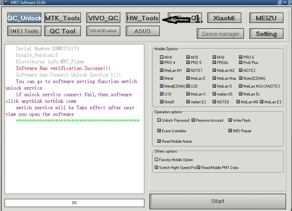292x211 pixels.
Task: Click the MRT app icon in title bar
Action: pos(5,2)
